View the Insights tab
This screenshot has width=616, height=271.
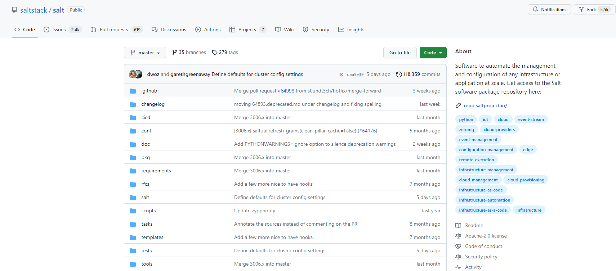coord(351,30)
